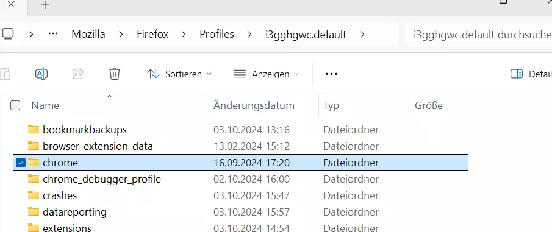
Task: Click the Paste clipboard icon
Action: (5, 74)
